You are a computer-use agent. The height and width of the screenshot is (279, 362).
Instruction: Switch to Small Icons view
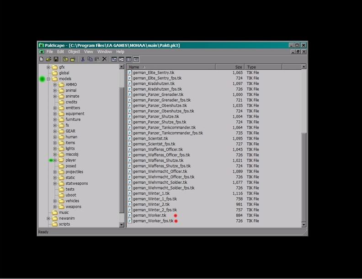tap(121, 59)
